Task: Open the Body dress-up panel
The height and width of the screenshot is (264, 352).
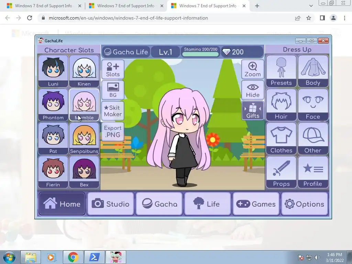Action: coord(313,71)
